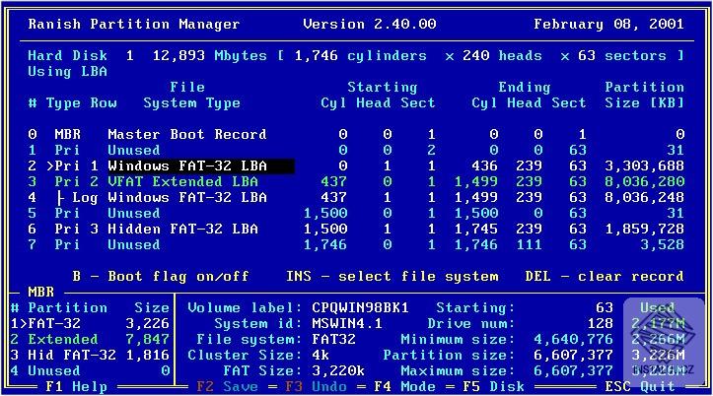
Task: Click F2 Save in the bottom bar
Action: click(227, 387)
